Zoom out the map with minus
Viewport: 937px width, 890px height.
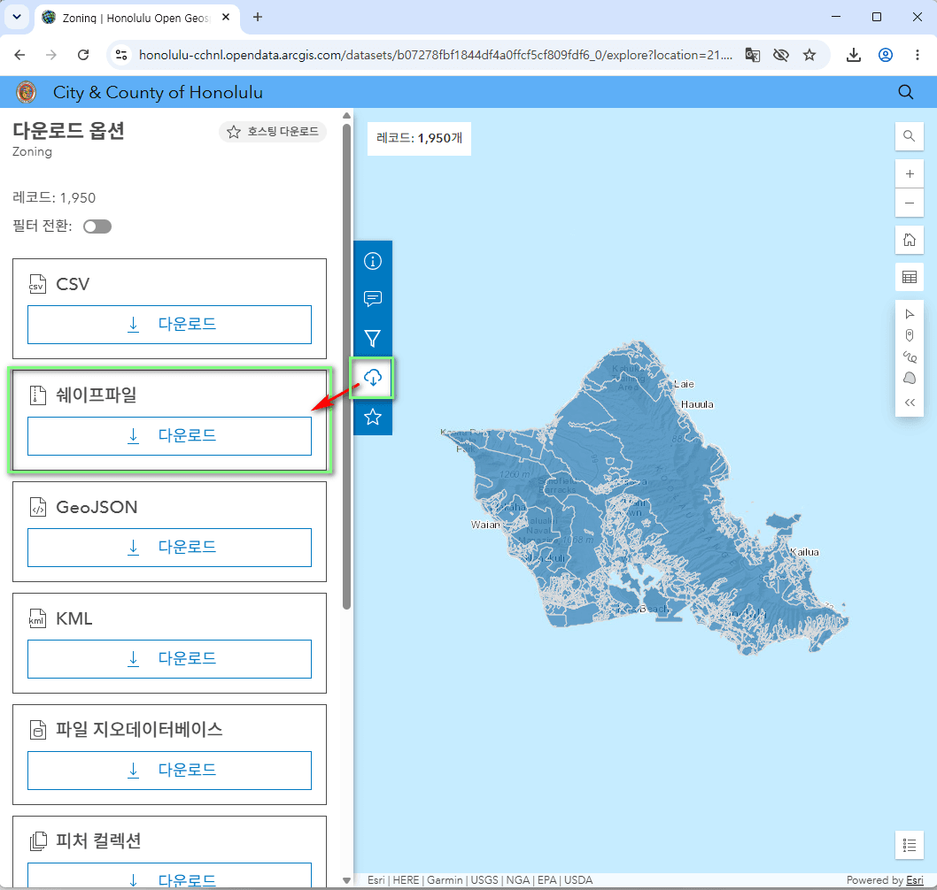pyautogui.click(x=909, y=203)
